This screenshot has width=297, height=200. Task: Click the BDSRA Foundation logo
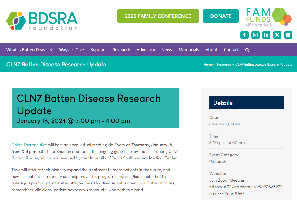[x=42, y=21]
